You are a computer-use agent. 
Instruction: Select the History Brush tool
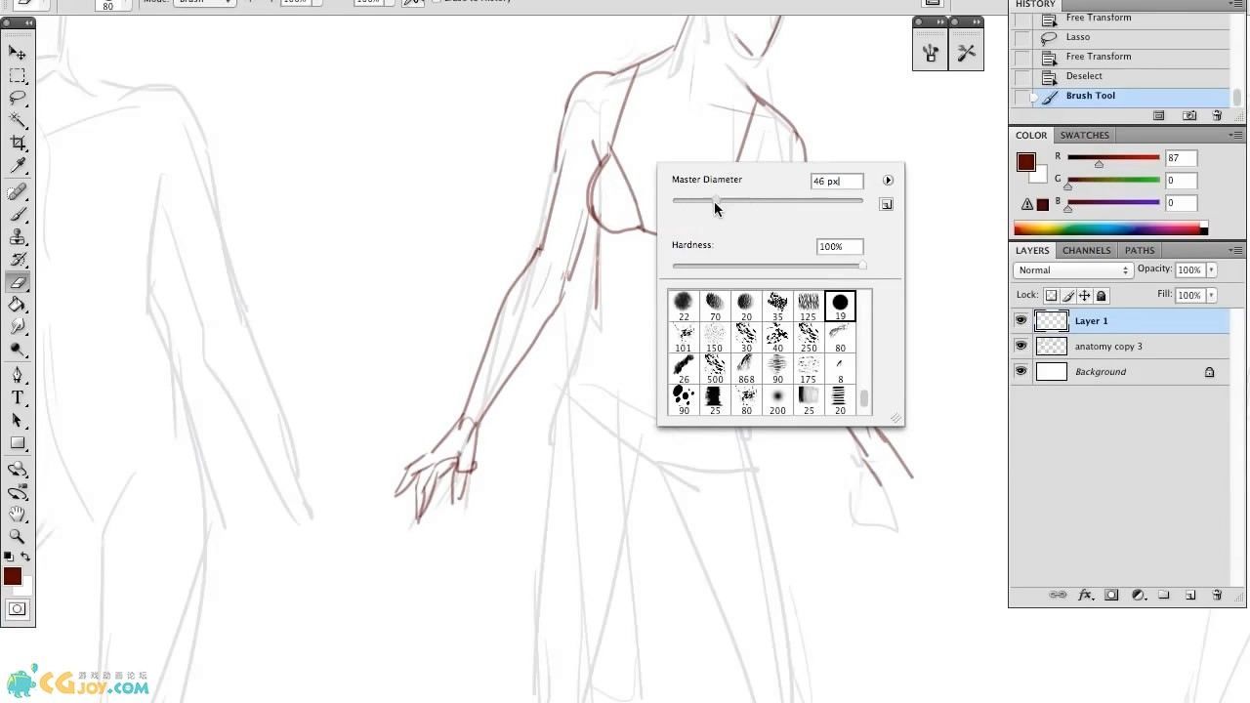pyautogui.click(x=18, y=260)
